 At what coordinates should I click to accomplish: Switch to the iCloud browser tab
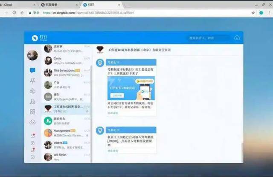point(17,4)
